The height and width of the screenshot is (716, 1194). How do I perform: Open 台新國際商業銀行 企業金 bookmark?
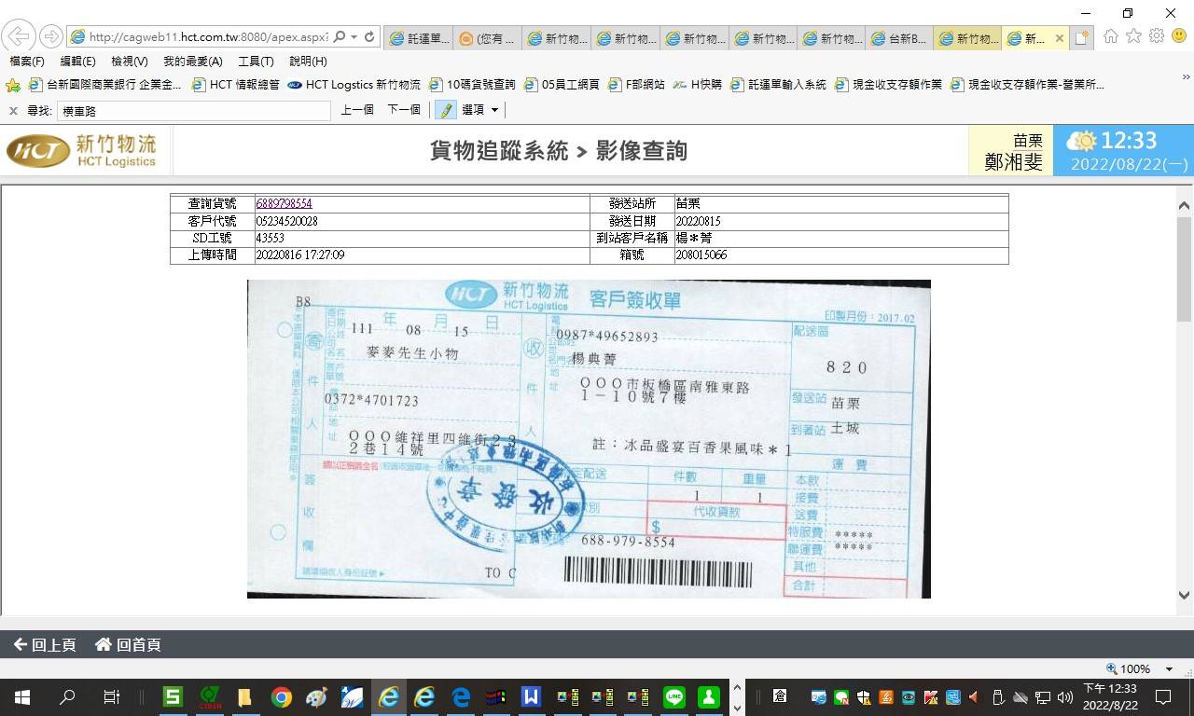coord(104,85)
